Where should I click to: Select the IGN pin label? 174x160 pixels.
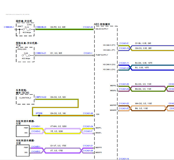[x=98, y=114]
